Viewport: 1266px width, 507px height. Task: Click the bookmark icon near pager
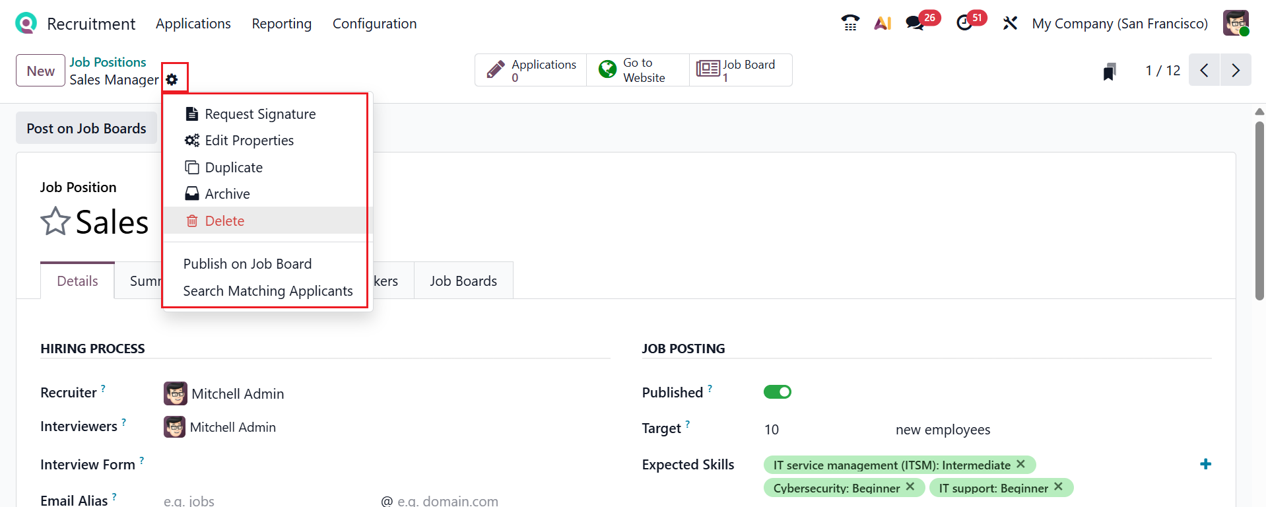click(x=1110, y=71)
